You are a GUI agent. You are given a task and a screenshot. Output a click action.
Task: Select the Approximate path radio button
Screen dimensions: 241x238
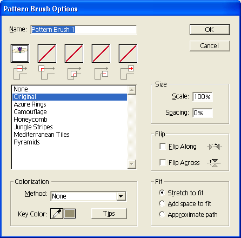(x=162, y=214)
